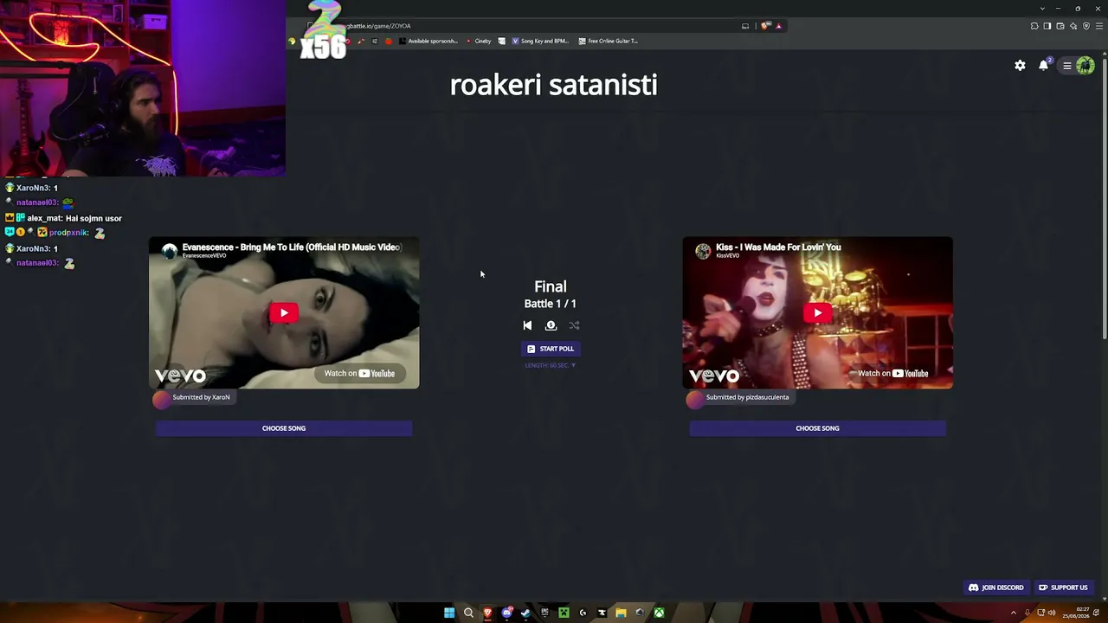The image size is (1108, 623).
Task: Open the browser main menu
Action: tap(1098, 26)
